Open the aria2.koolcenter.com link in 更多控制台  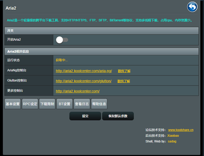click(77, 91)
